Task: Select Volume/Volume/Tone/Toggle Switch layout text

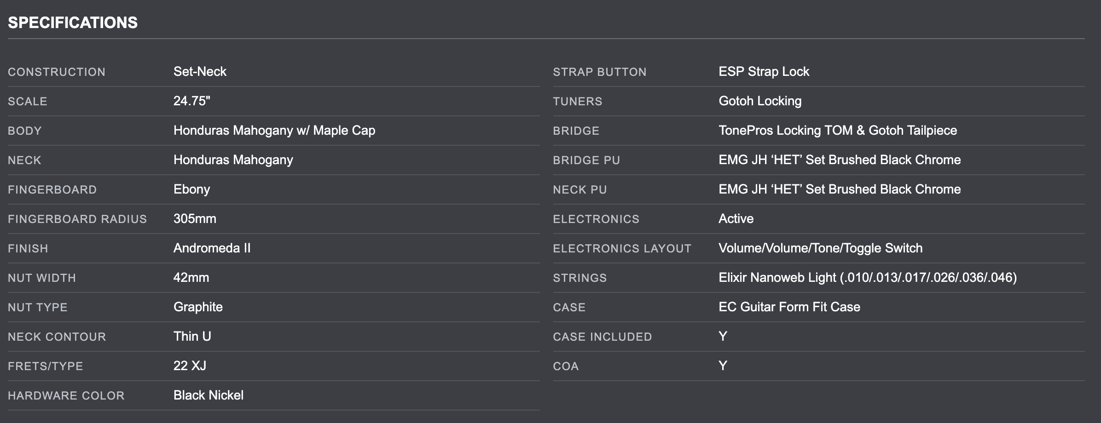Action: coord(820,248)
